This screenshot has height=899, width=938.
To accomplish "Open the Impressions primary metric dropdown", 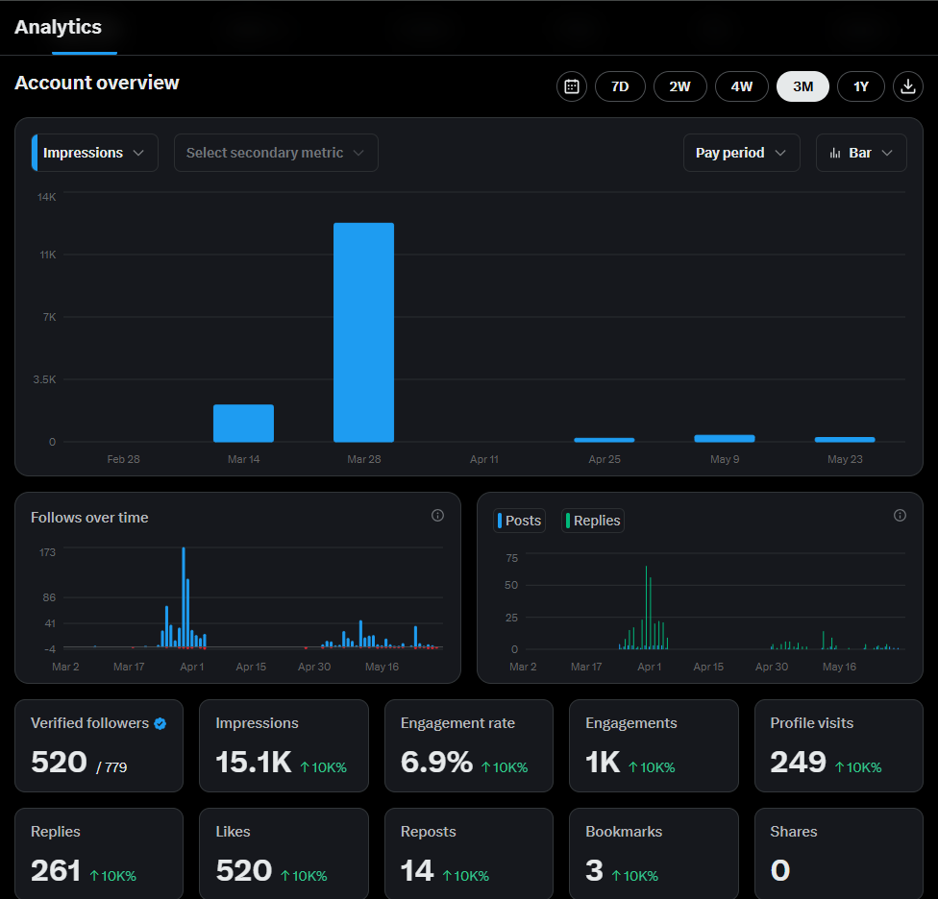I will [x=94, y=153].
